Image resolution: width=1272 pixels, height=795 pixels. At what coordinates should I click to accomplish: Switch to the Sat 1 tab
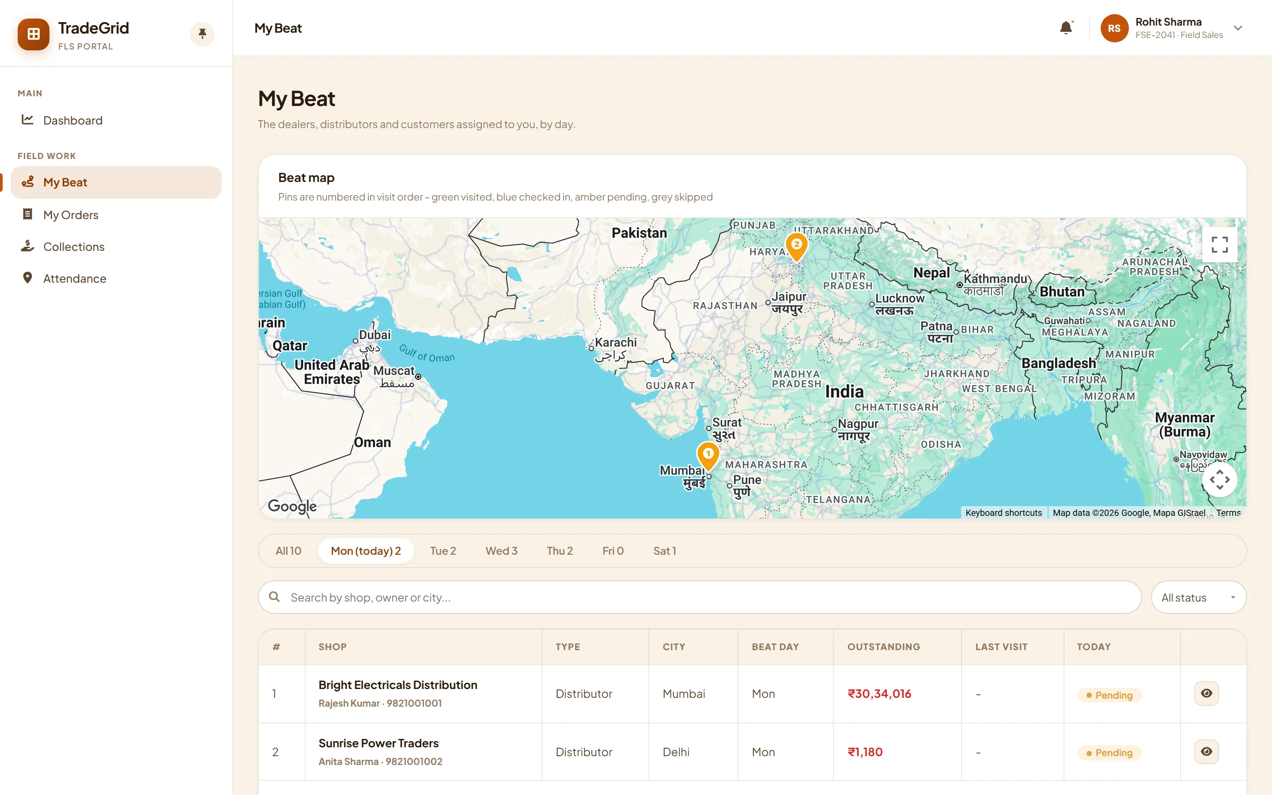tap(664, 551)
